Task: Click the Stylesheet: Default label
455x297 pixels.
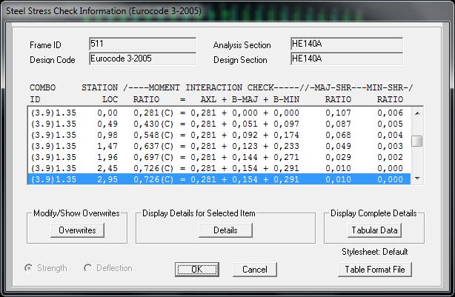Action: point(375,252)
